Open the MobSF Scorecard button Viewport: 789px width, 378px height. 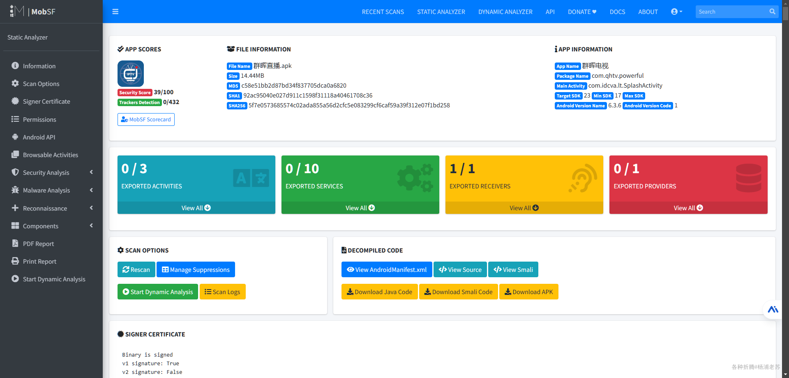pyautogui.click(x=146, y=119)
